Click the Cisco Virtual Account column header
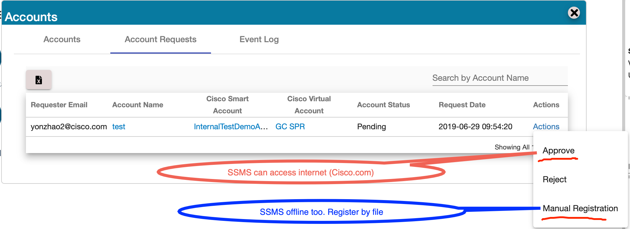630x229 pixels. [x=309, y=105]
